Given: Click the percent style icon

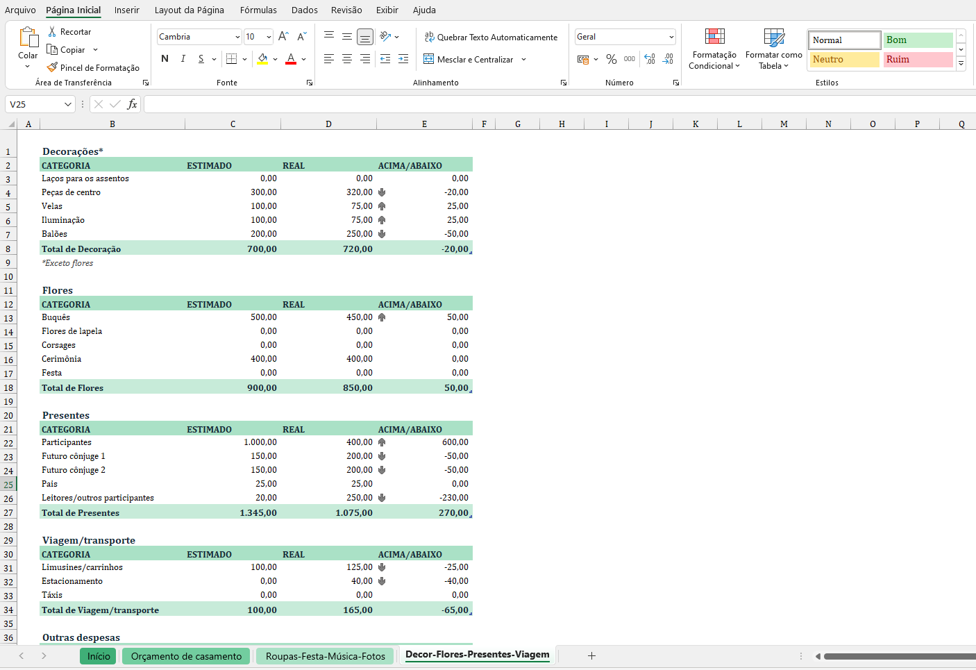Looking at the screenshot, I should (x=611, y=59).
